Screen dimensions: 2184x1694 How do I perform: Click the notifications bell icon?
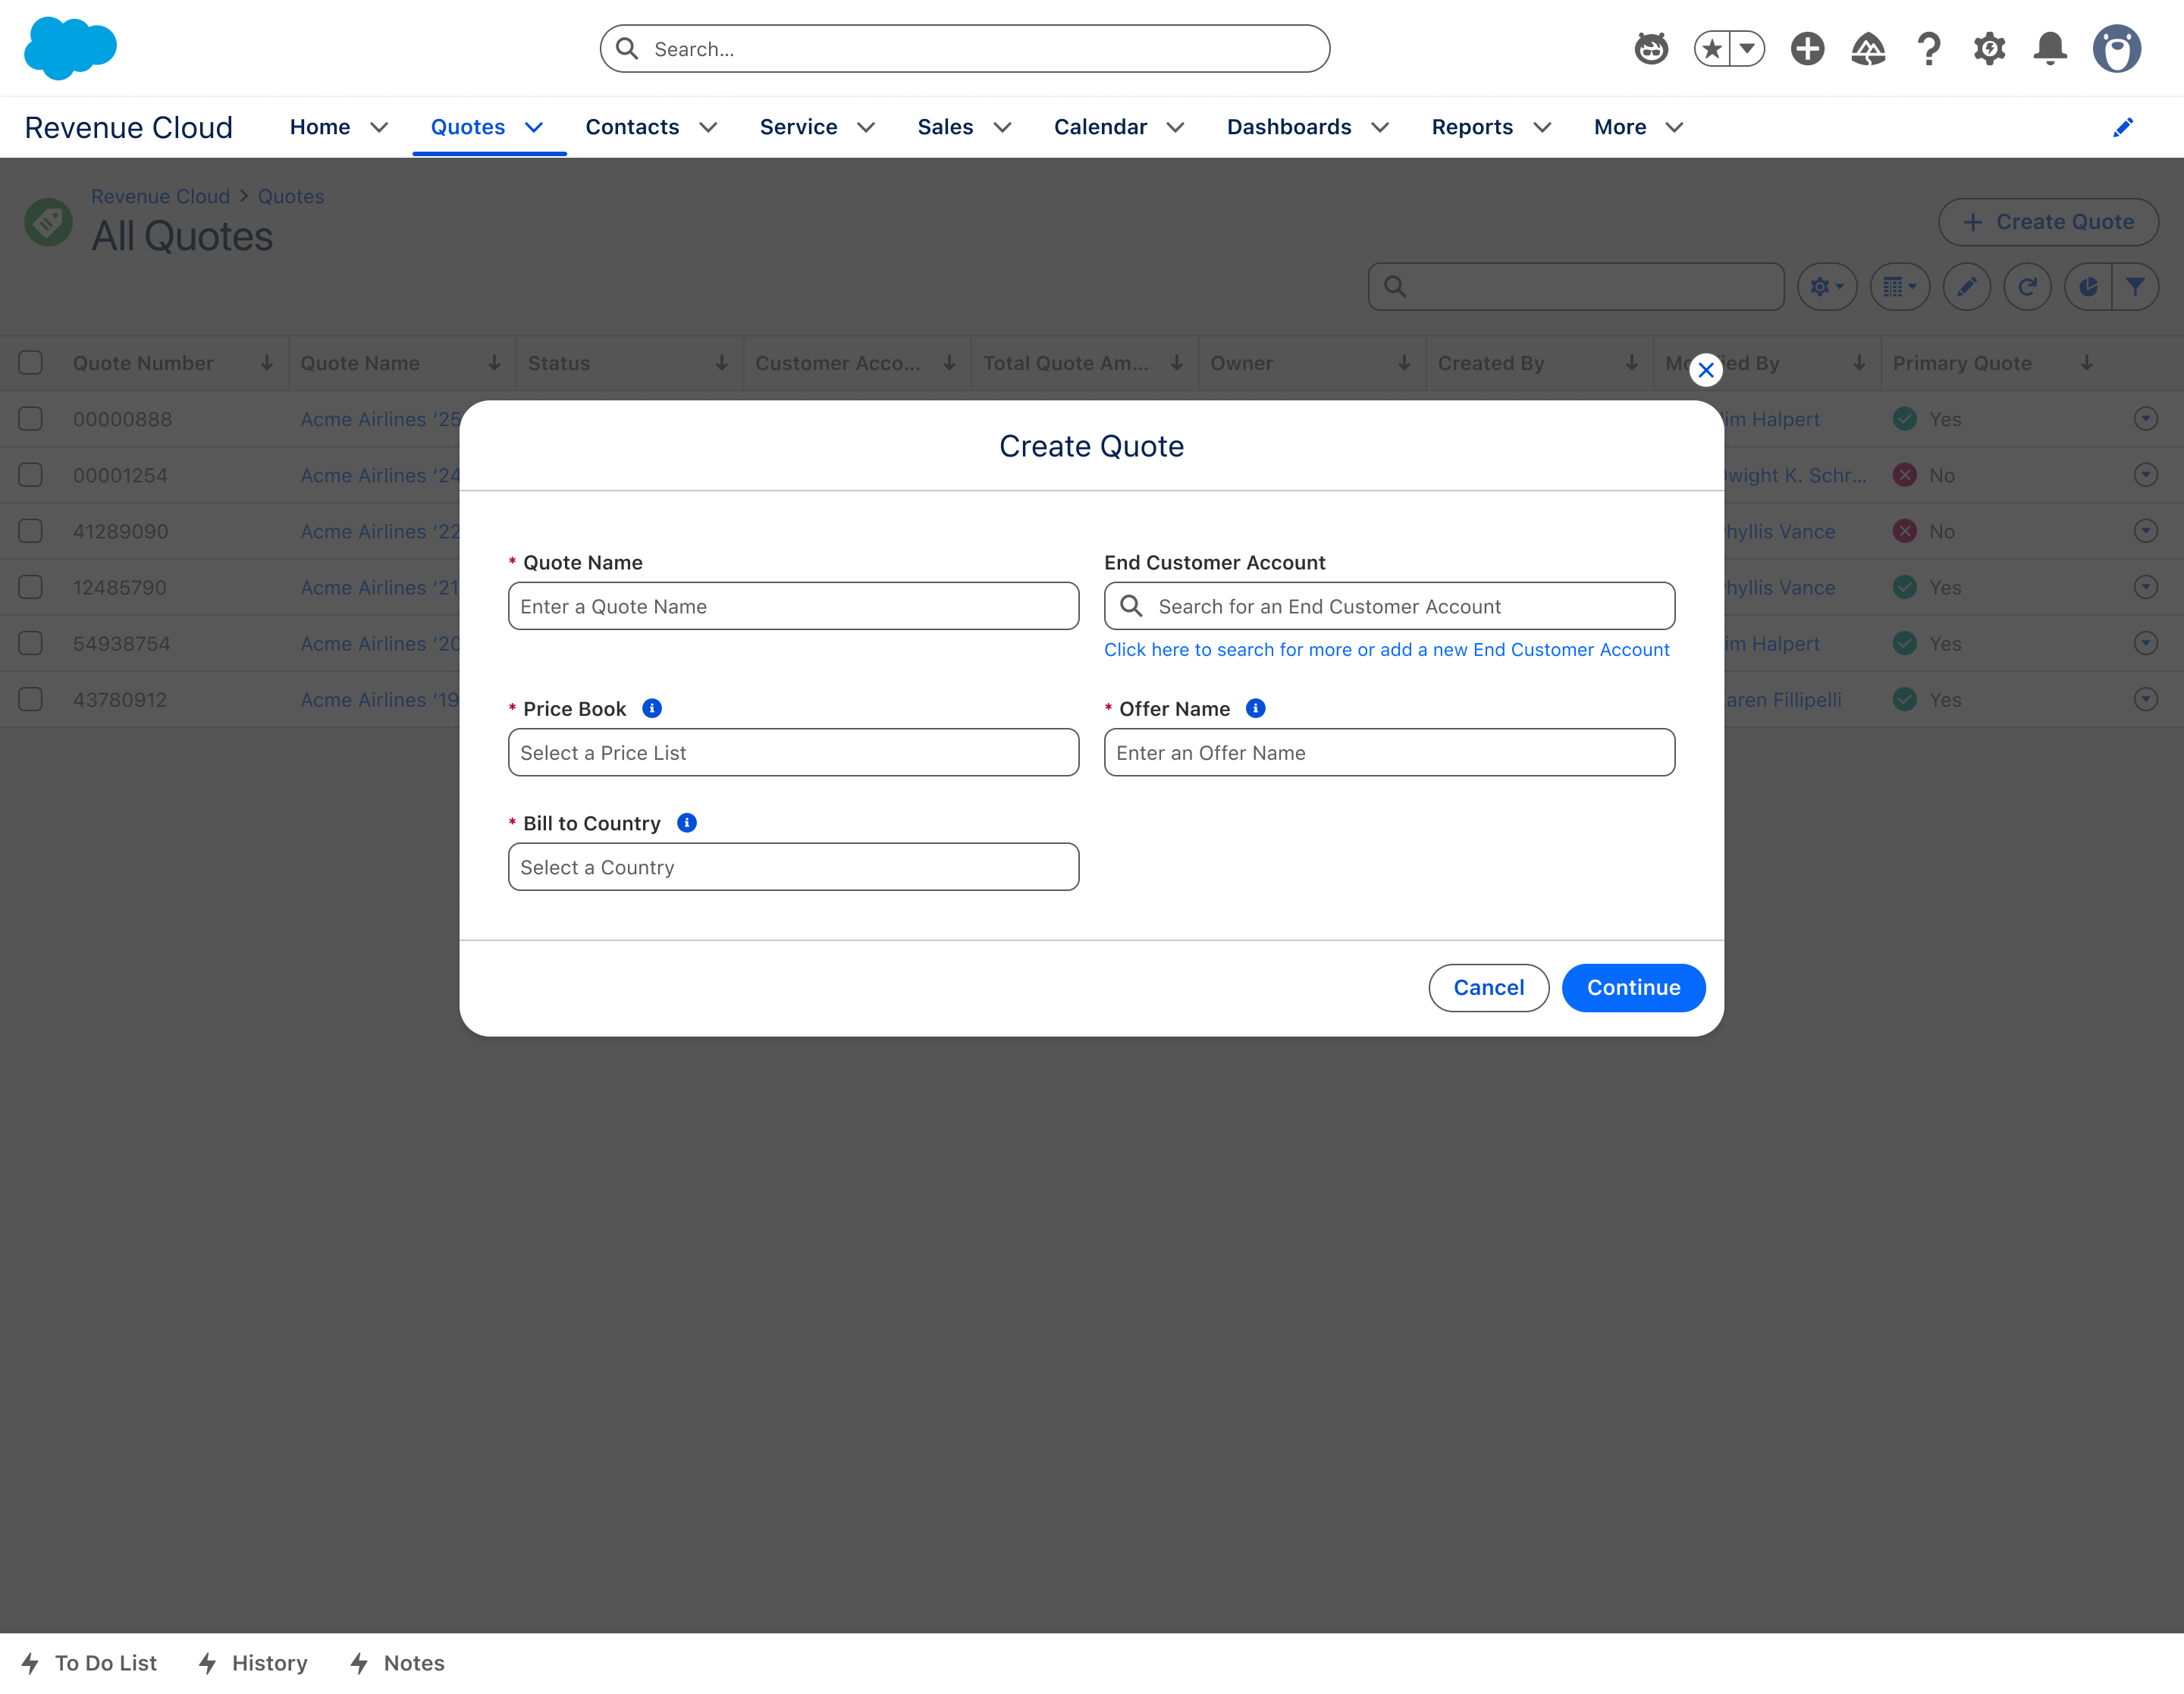2050,48
